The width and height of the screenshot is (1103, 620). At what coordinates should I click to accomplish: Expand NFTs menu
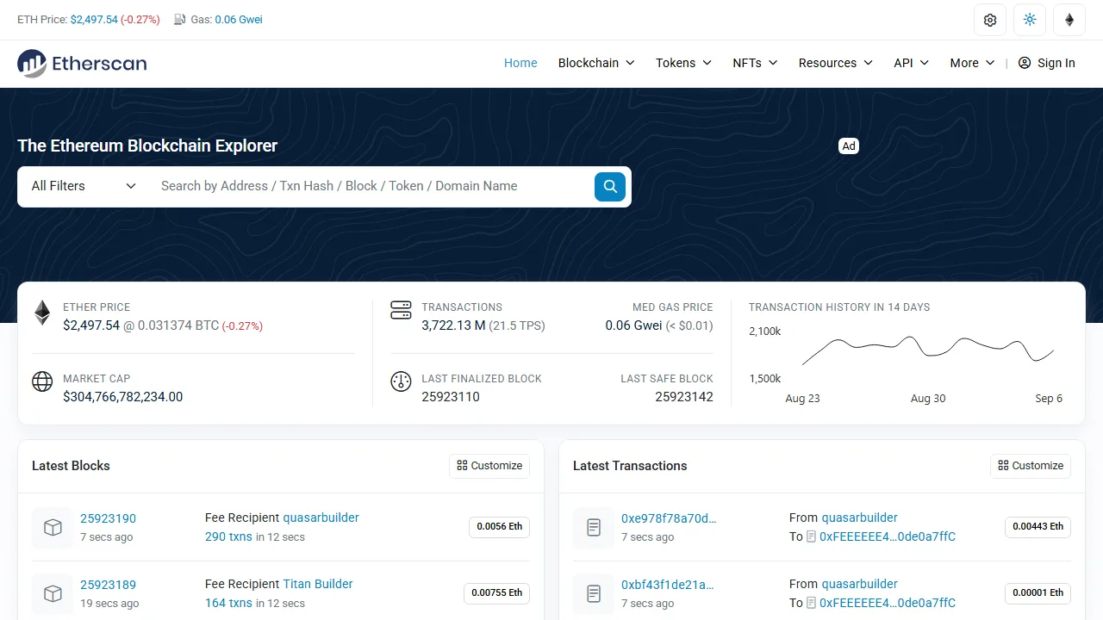pos(755,63)
